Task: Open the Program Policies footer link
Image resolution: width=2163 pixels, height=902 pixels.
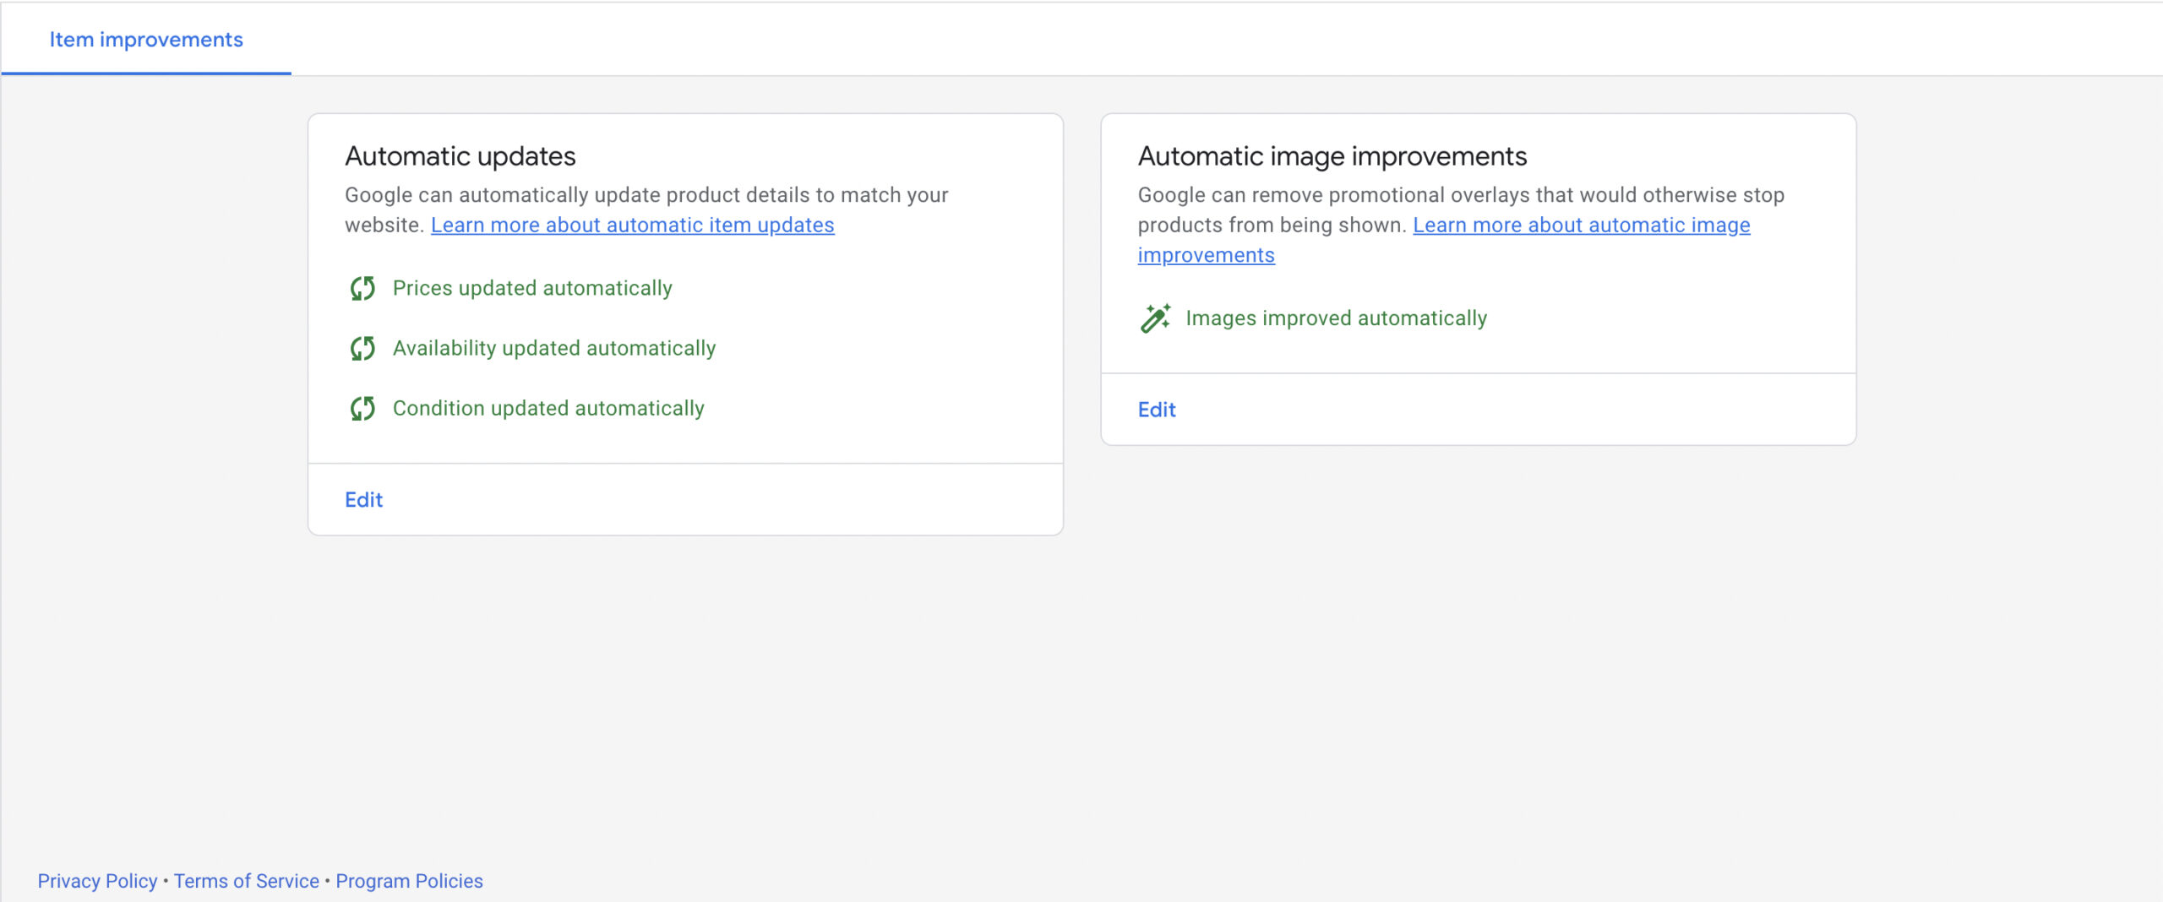Action: 409,881
